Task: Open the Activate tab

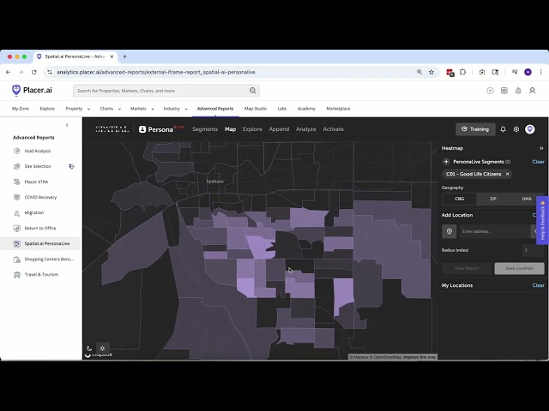Action: 333,129
